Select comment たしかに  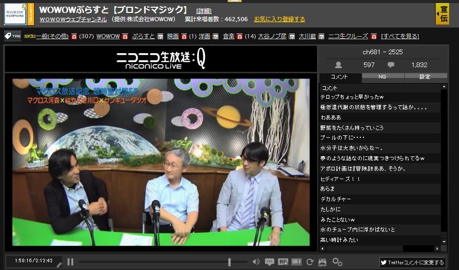point(380,210)
